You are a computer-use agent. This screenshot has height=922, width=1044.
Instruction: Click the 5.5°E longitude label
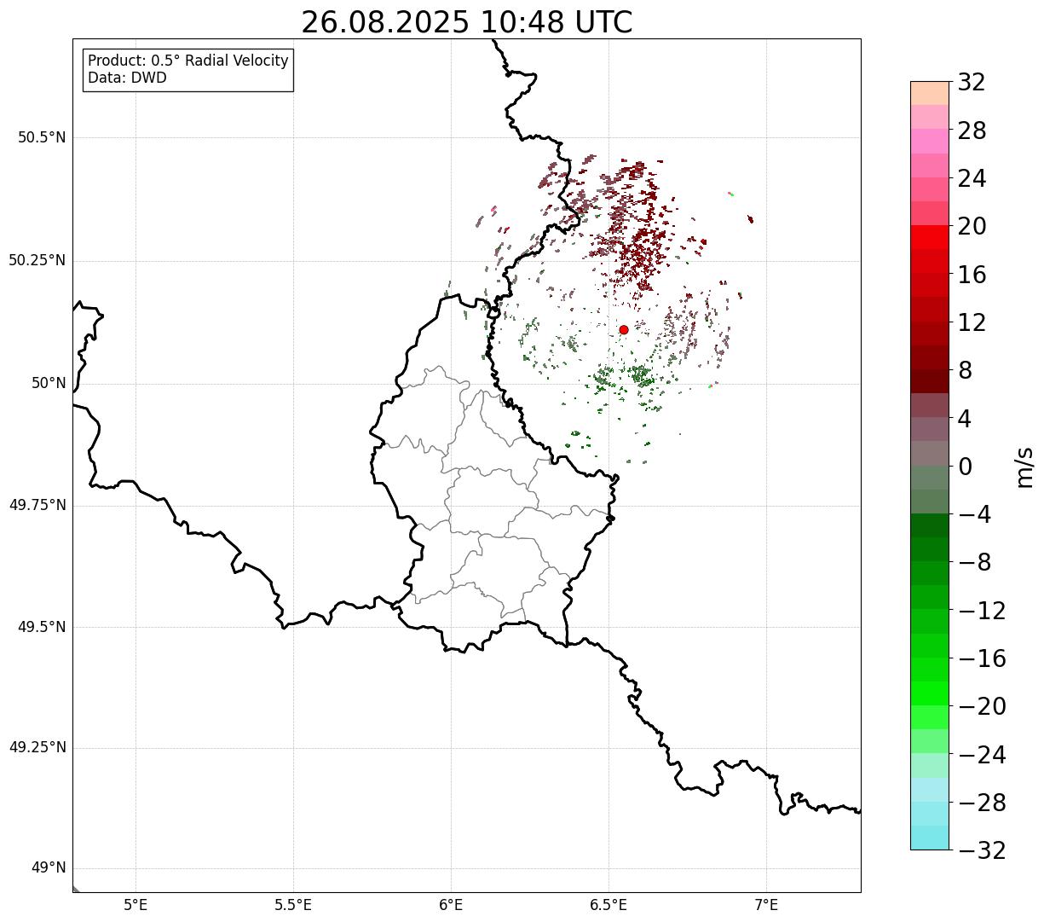[293, 904]
